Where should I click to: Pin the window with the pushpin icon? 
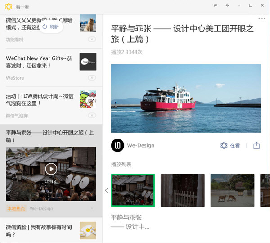point(227,5)
